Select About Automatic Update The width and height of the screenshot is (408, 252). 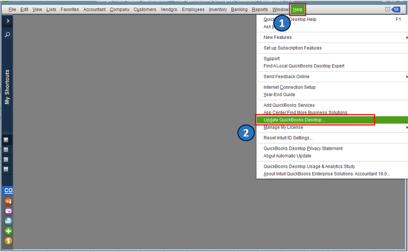[332, 156]
